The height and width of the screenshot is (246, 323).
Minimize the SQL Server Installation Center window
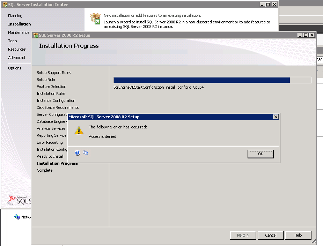coord(262,4)
